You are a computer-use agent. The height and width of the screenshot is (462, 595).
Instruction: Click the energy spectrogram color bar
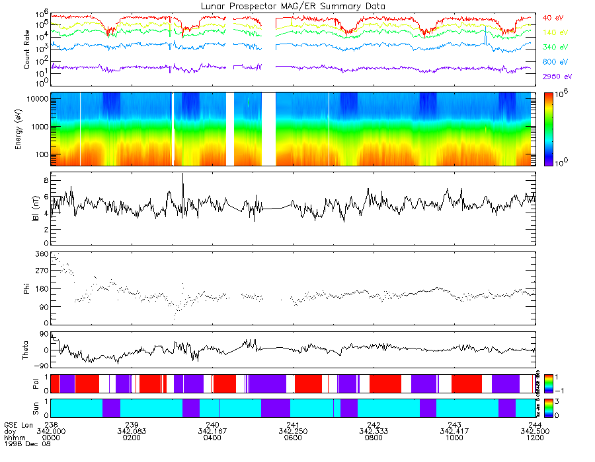pos(548,129)
